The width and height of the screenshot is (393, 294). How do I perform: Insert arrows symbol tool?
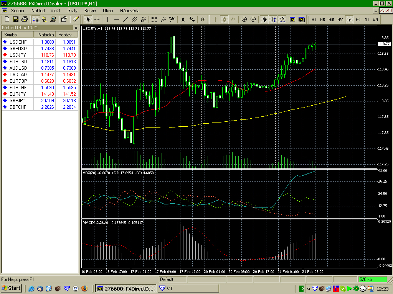192,19
